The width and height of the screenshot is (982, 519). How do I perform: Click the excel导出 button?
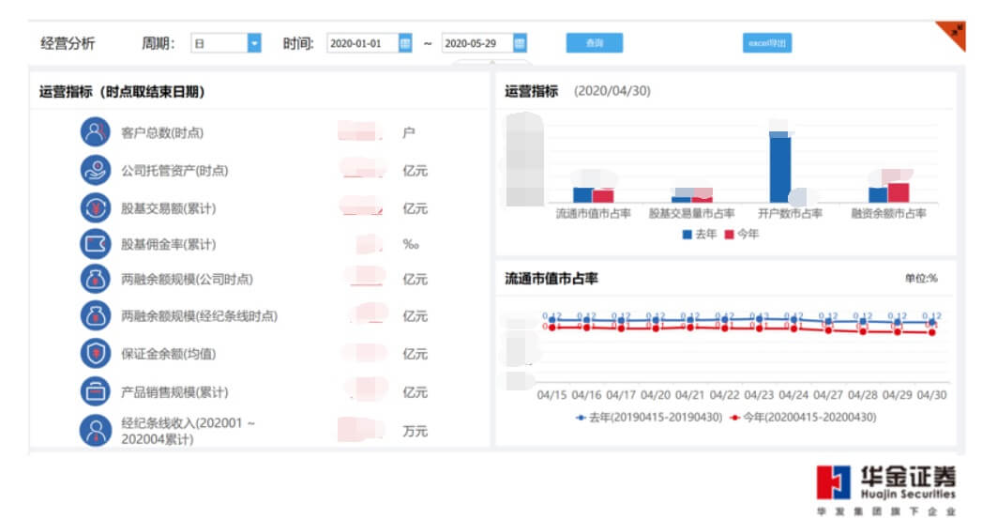(x=767, y=42)
